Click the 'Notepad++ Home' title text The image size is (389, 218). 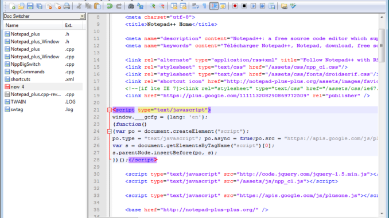169,24
